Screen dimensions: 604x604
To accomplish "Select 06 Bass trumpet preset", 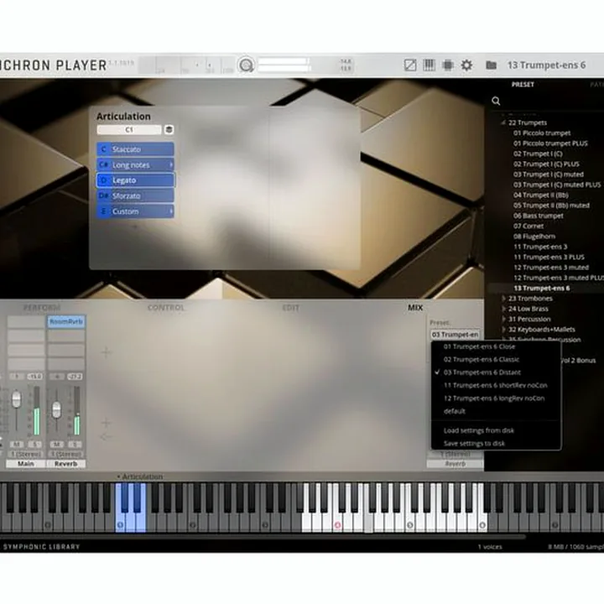I will (538, 216).
